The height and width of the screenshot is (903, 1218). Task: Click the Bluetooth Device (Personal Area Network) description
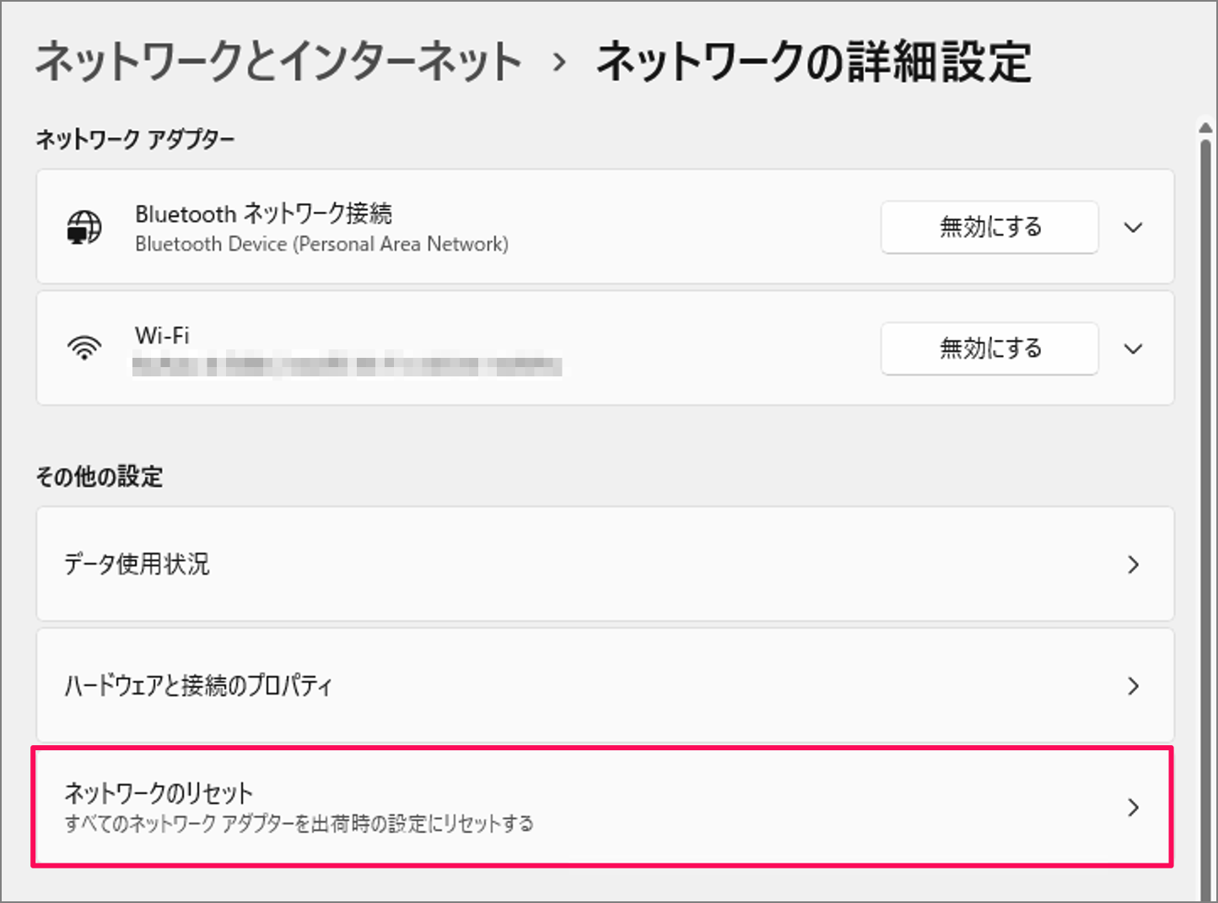coord(321,244)
